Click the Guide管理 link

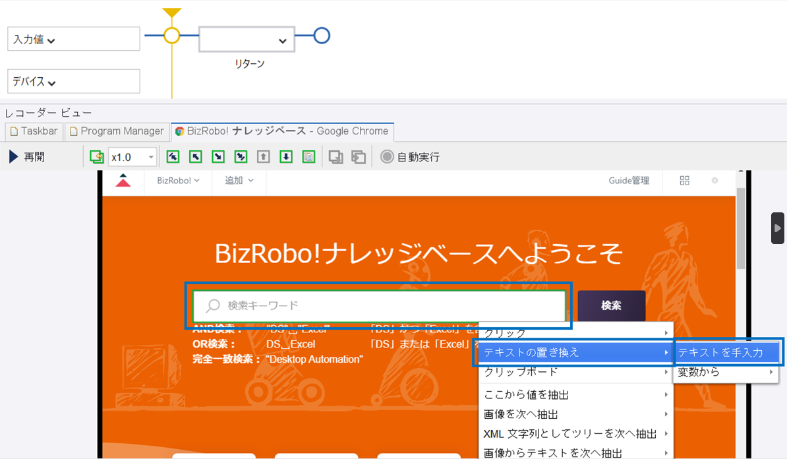[629, 180]
